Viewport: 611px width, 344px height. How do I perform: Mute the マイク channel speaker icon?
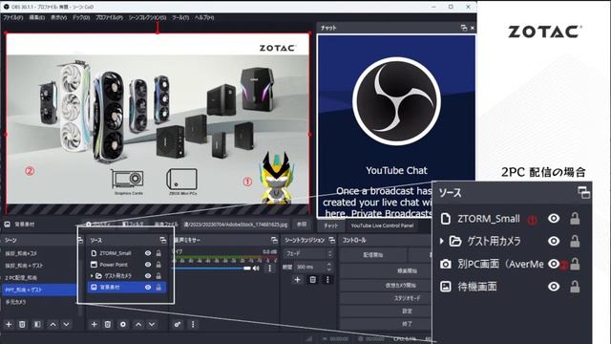point(256,269)
